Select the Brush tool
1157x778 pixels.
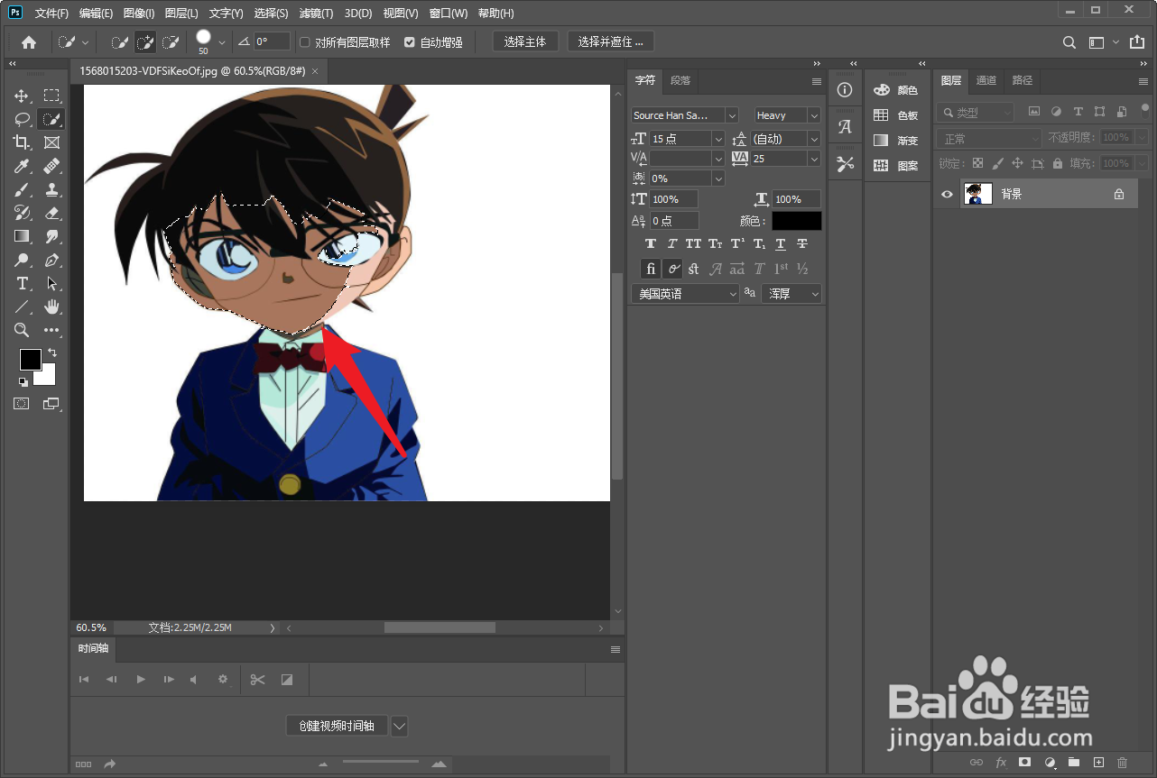[x=22, y=189]
